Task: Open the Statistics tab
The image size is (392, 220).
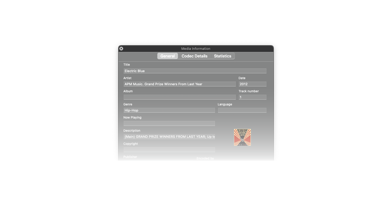Action: click(222, 56)
